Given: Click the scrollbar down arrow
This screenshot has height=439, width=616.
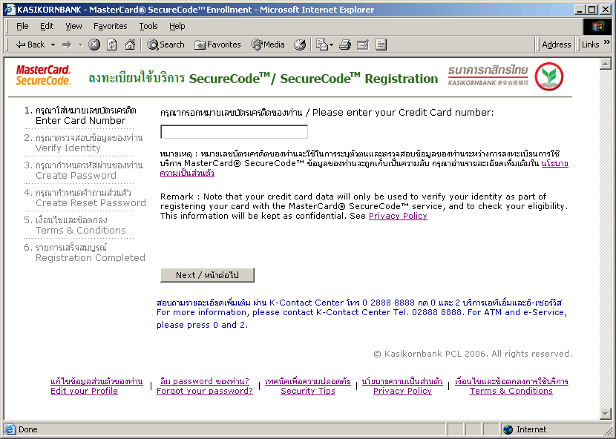Looking at the screenshot, I should coord(606,413).
